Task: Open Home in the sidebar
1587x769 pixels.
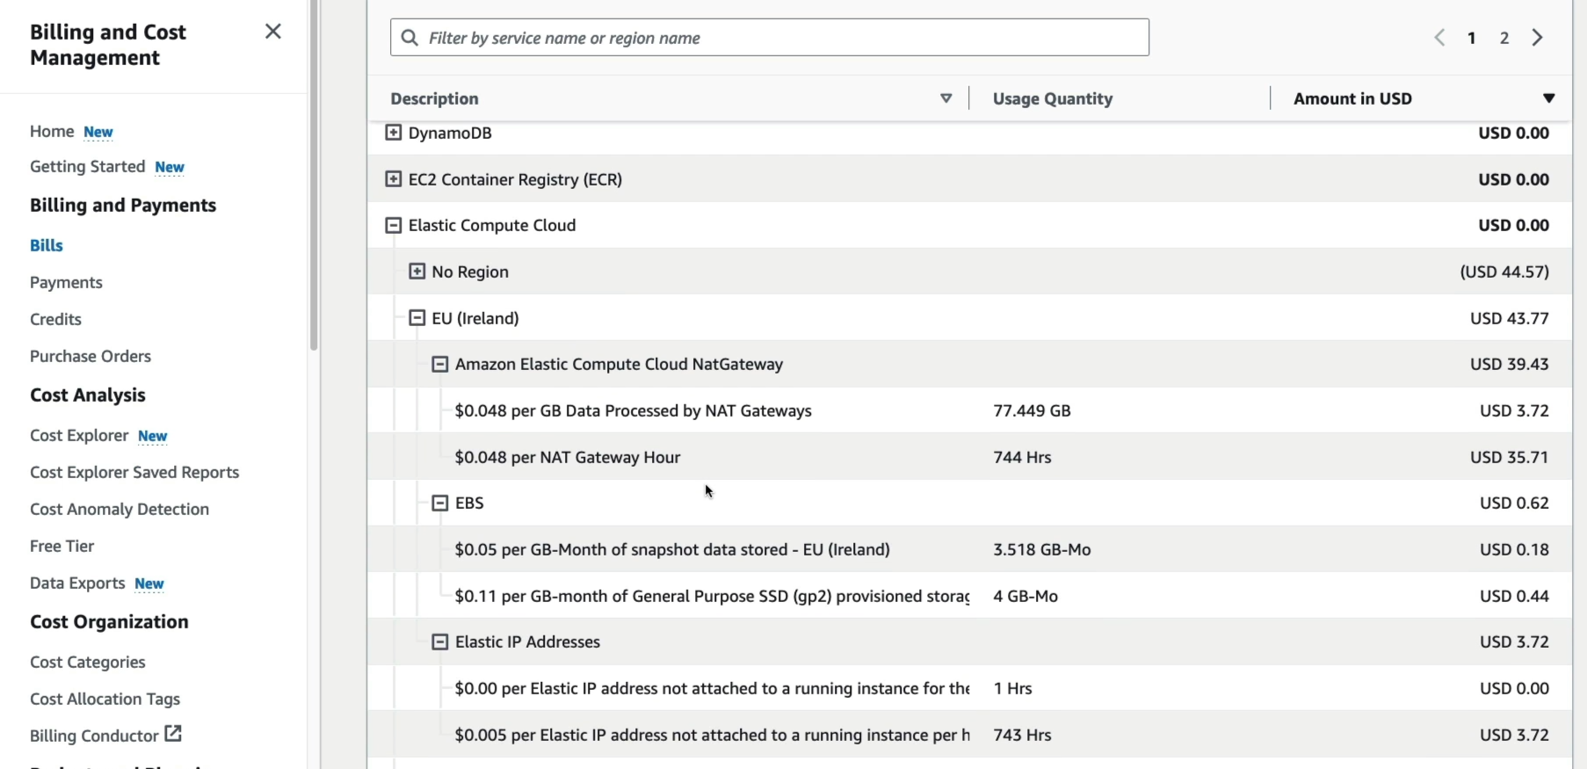Action: [x=52, y=131]
